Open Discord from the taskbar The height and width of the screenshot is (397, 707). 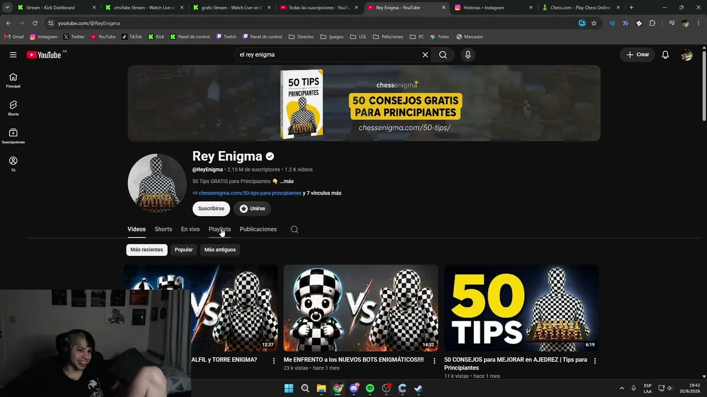click(354, 388)
